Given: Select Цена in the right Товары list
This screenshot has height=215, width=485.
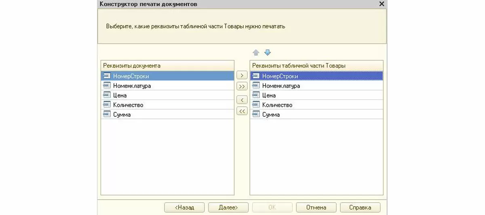Looking at the screenshot, I should (269, 95).
